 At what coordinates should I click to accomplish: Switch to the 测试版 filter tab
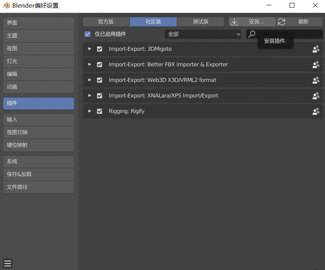tap(201, 22)
